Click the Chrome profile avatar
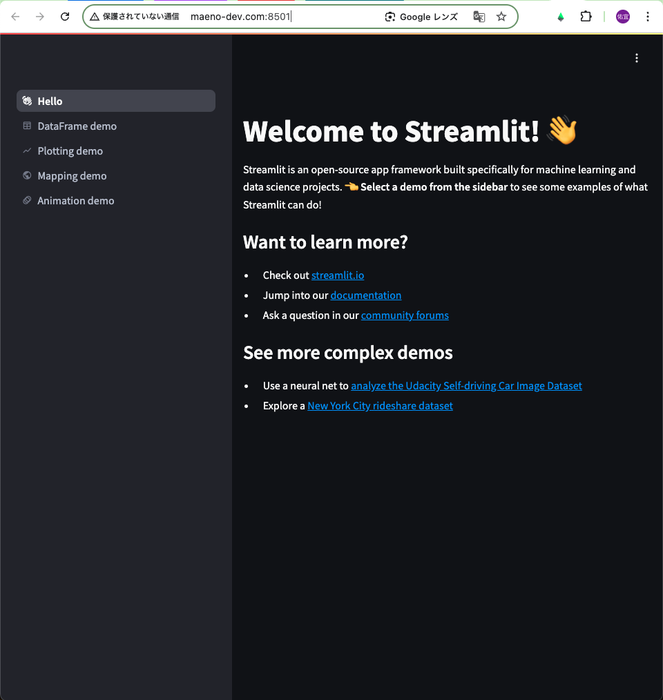Image resolution: width=663 pixels, height=700 pixels. 622,17
